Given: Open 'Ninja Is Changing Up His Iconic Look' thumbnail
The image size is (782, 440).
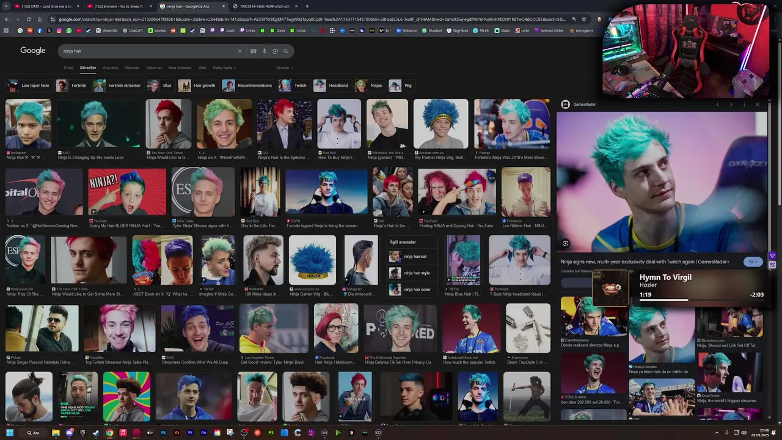Looking at the screenshot, I should click(98, 124).
